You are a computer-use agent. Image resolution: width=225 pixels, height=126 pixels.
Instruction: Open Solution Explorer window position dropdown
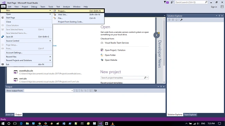(217, 16)
